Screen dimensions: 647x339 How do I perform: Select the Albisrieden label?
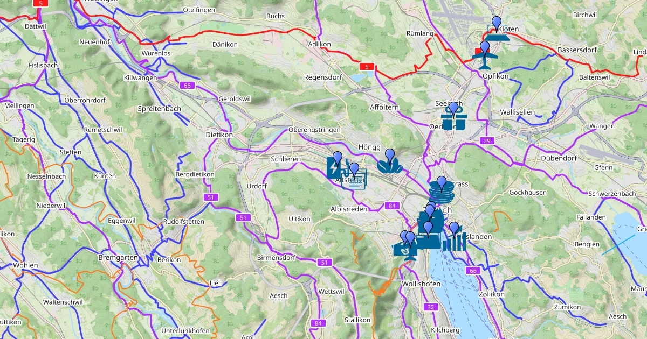coord(349,209)
